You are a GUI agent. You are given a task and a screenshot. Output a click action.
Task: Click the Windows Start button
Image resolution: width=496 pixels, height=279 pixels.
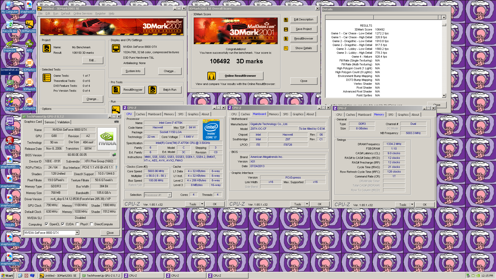7,276
